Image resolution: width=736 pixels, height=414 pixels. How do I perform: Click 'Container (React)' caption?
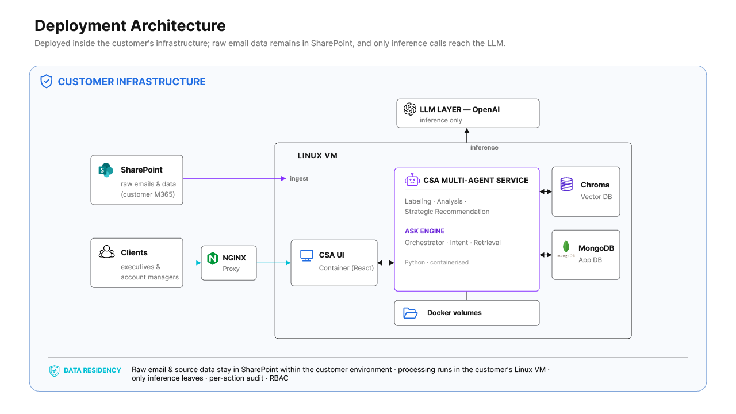[346, 268]
